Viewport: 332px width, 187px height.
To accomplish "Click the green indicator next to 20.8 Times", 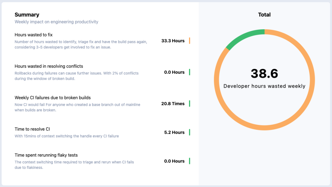I will [x=189, y=104].
